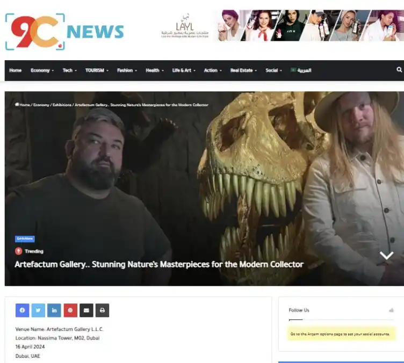Click the scroll-down chevron on hero image
Viewport: 404px width, 363px height.
point(386,256)
